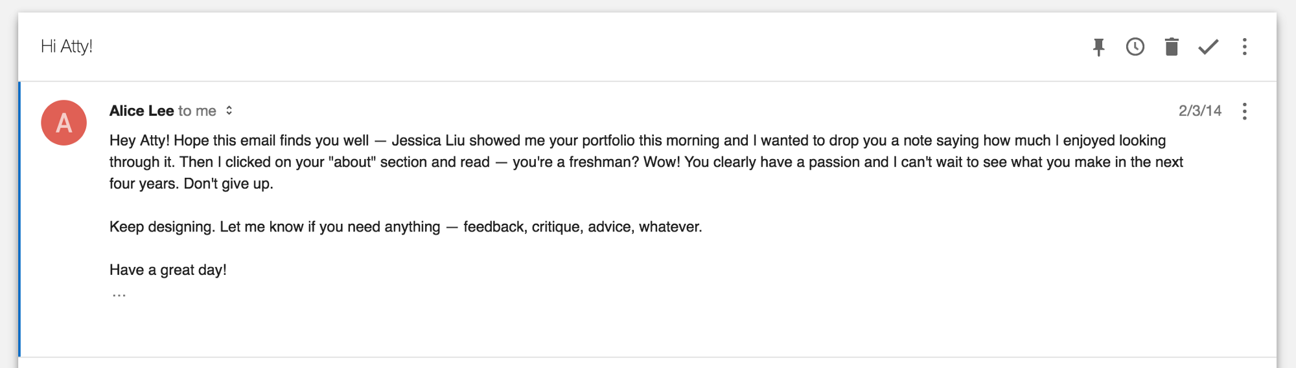Click the name Jessica Liu in the message
The image size is (1296, 368).
click(428, 140)
